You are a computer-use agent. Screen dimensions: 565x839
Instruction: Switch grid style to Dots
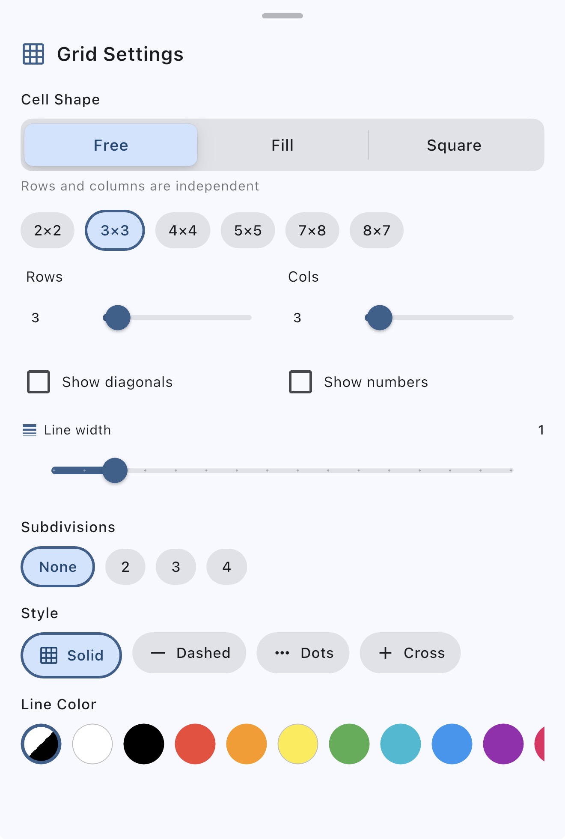[x=303, y=653]
